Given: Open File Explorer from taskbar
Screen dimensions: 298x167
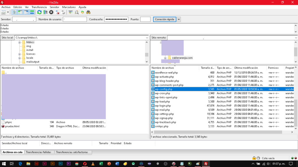Looking at the screenshot, I should click(x=28, y=164).
